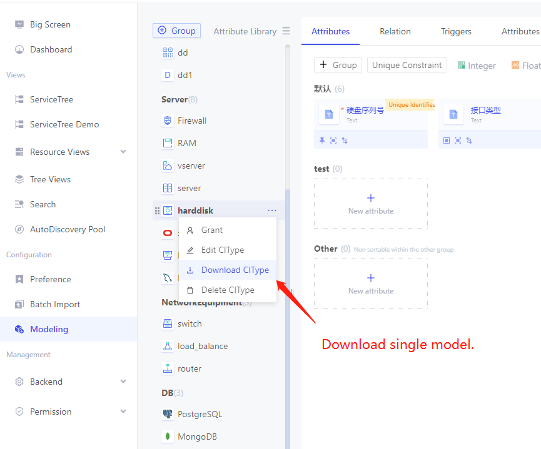Click the chain link icon on 接口类型 card
Screen dimensions: 541x449
pyautogui.click(x=469, y=141)
